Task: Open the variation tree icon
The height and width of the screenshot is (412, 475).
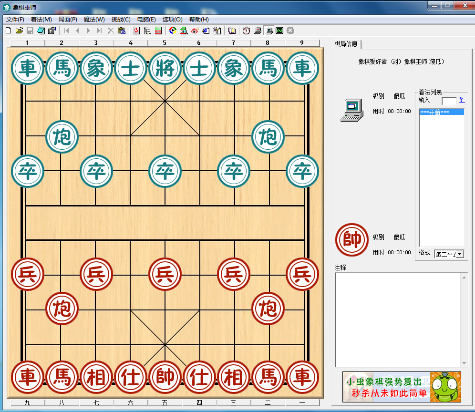Action: [x=147, y=31]
